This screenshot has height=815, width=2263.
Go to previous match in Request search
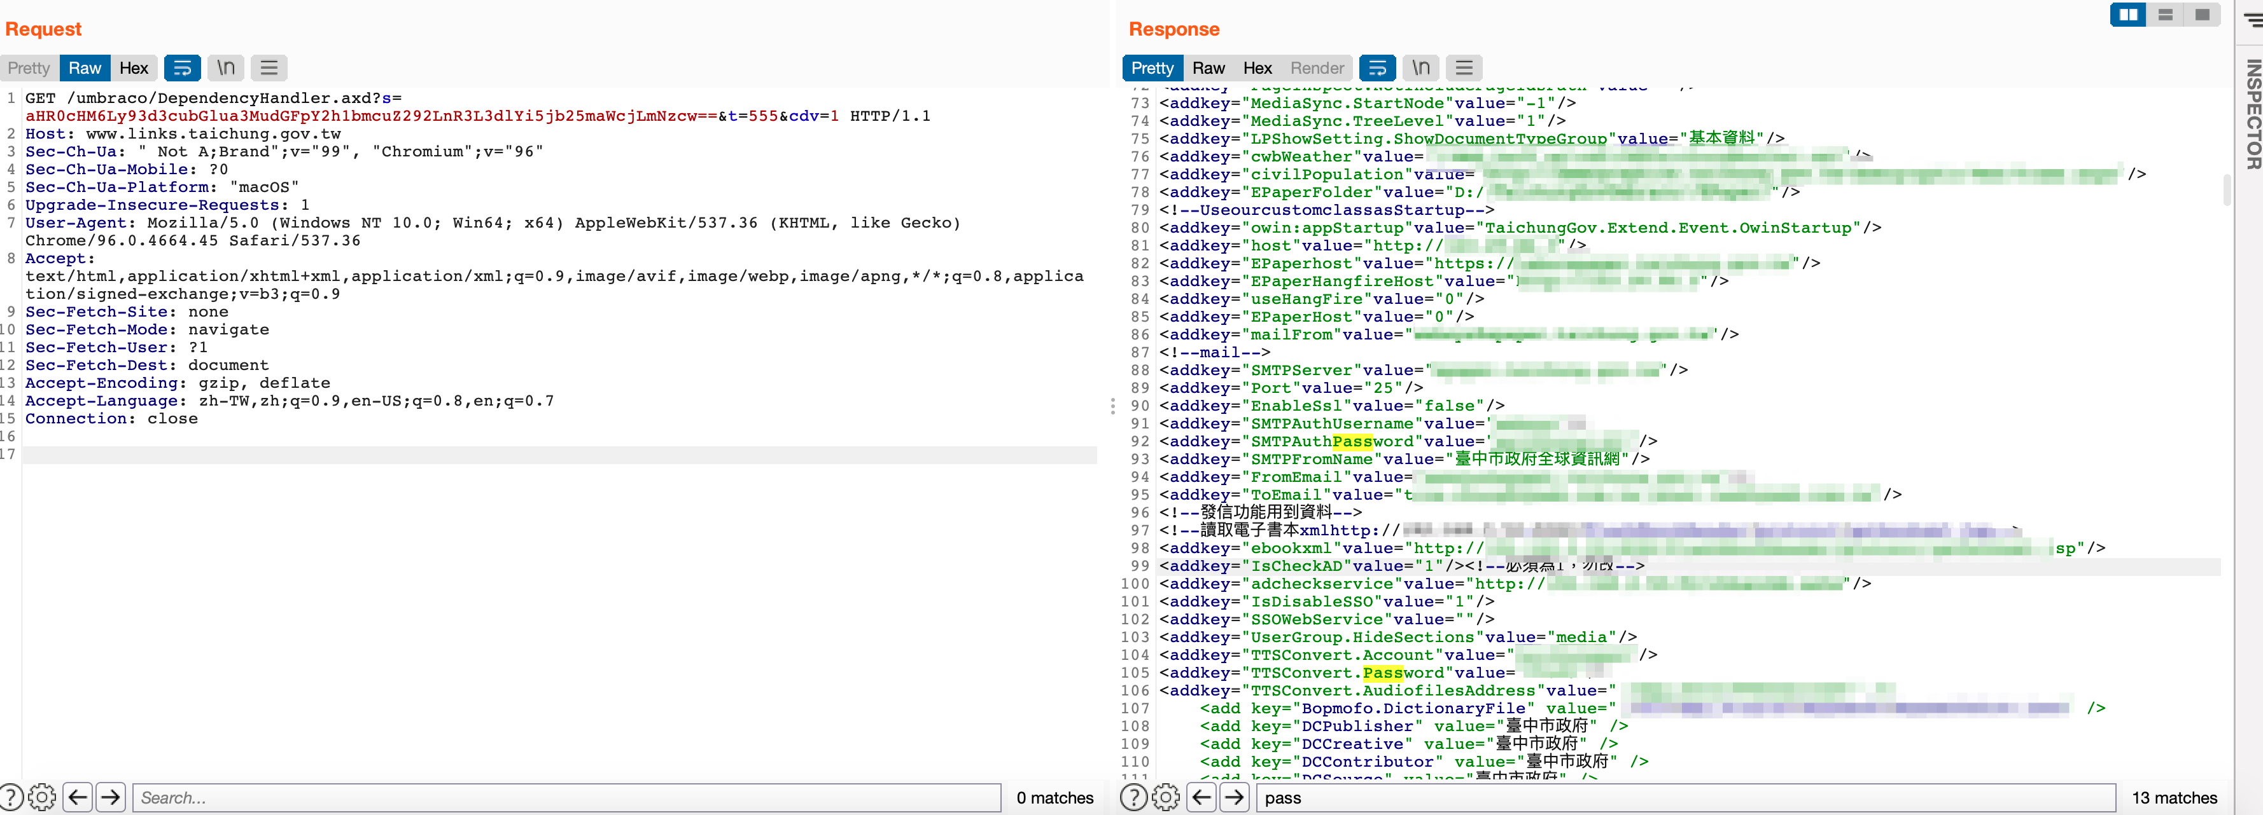point(78,797)
